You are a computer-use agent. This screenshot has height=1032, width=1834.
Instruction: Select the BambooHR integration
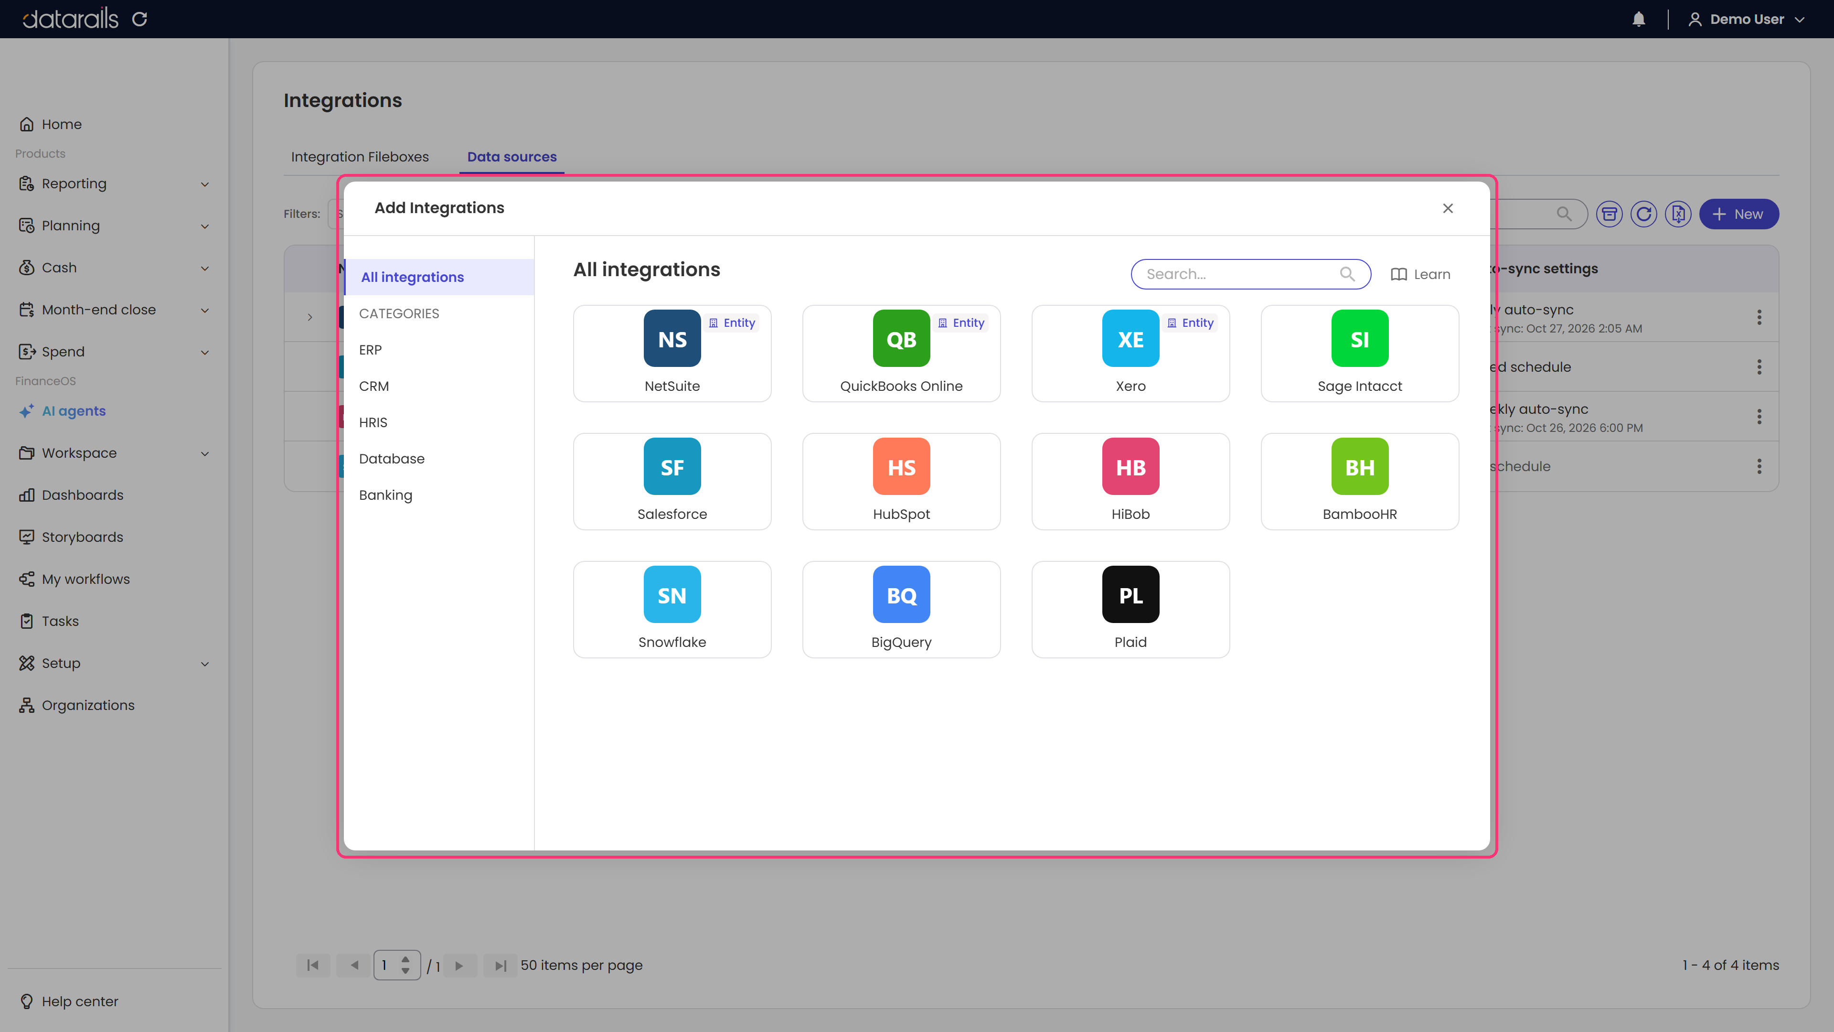coord(1360,482)
